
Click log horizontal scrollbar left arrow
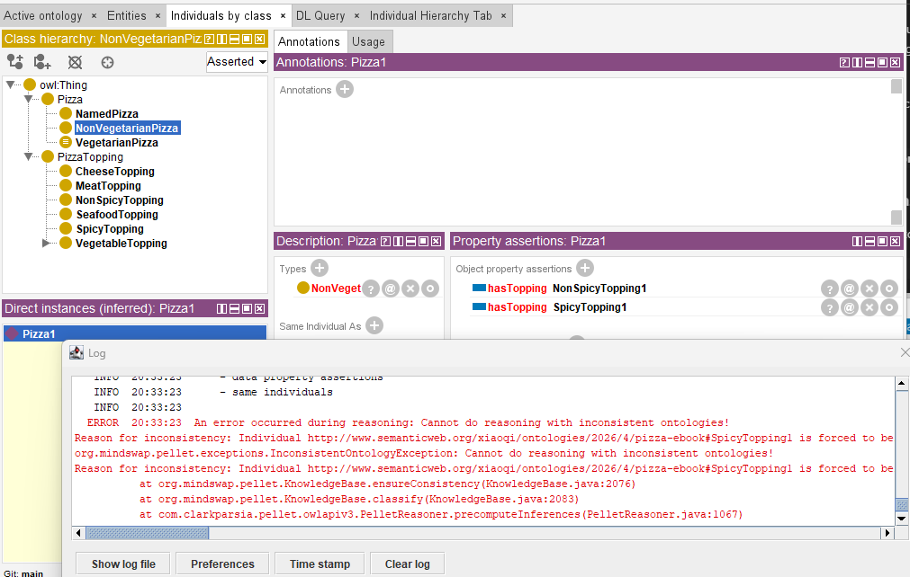point(79,532)
